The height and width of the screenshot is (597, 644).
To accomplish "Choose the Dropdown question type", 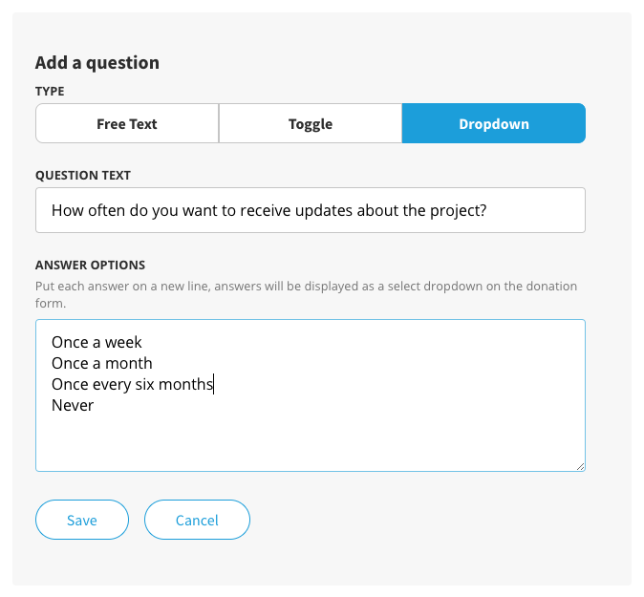I will tap(494, 123).
